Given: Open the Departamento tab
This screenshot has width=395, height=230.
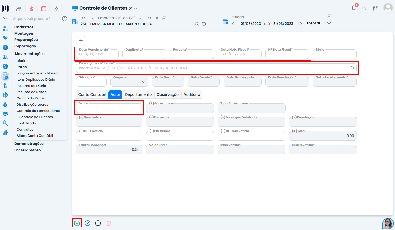Looking at the screenshot, I should [138, 94].
